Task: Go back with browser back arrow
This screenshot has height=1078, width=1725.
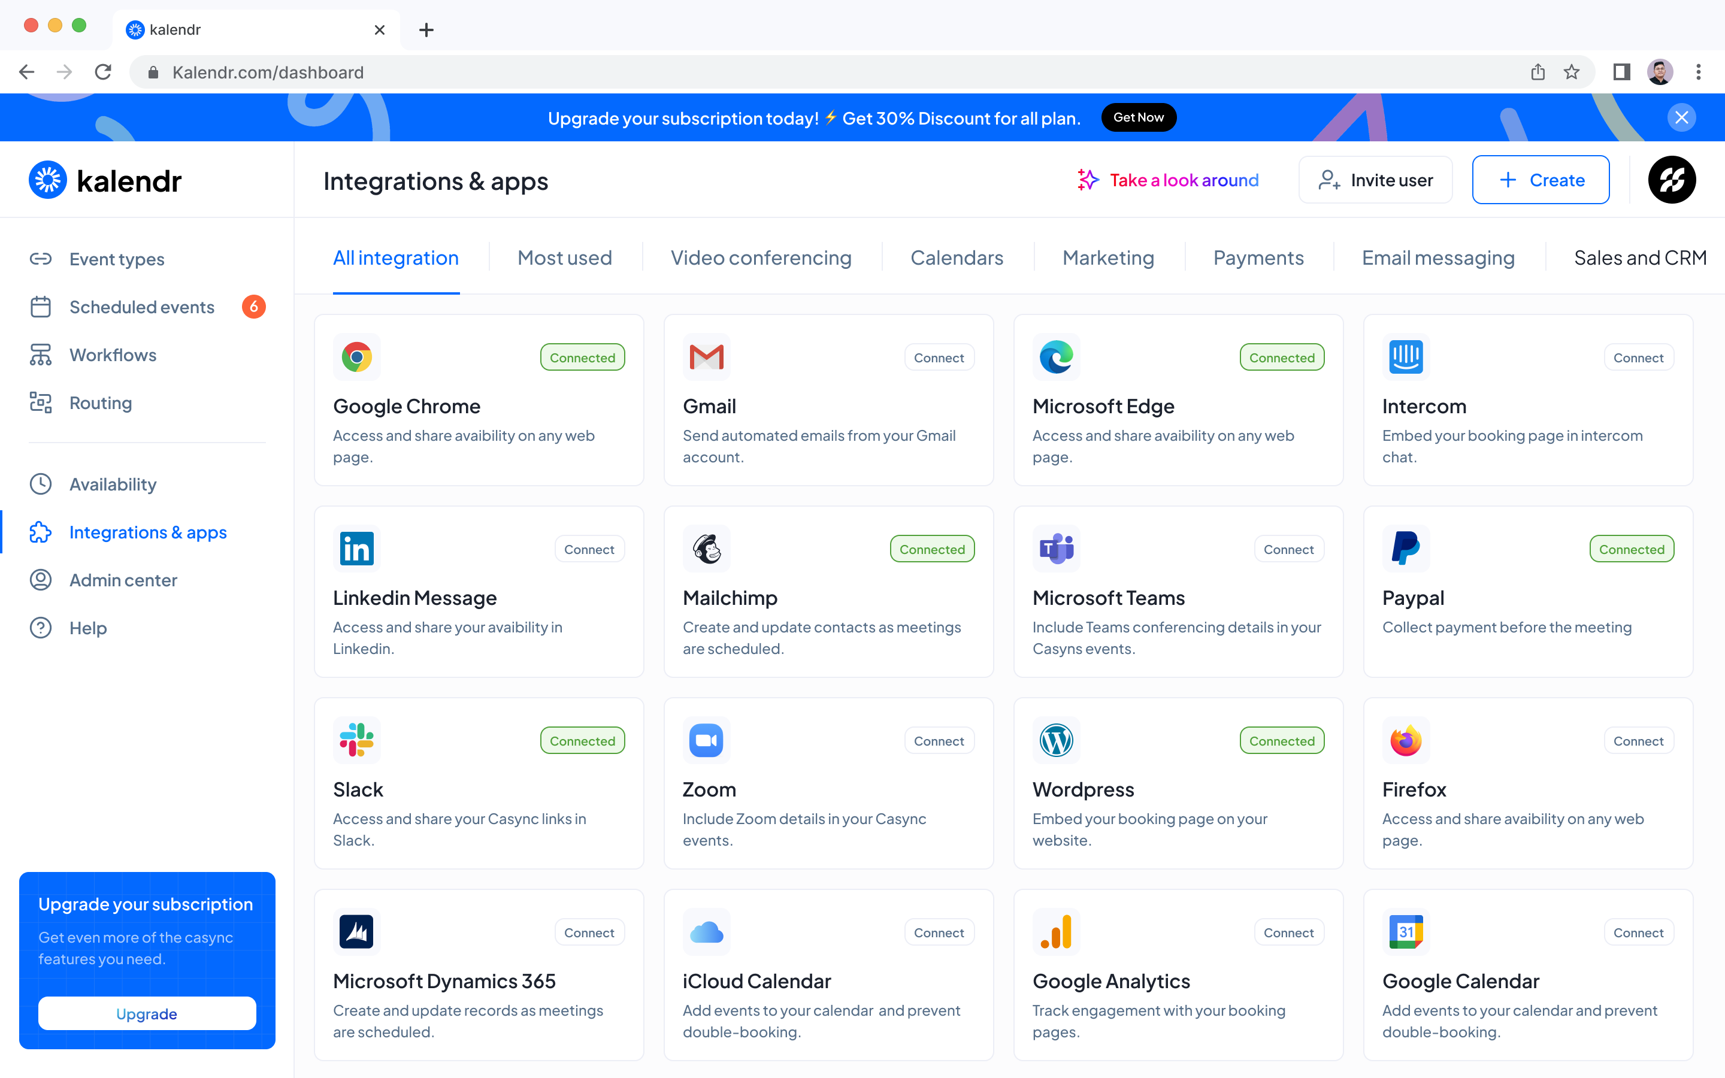Action: [26, 72]
